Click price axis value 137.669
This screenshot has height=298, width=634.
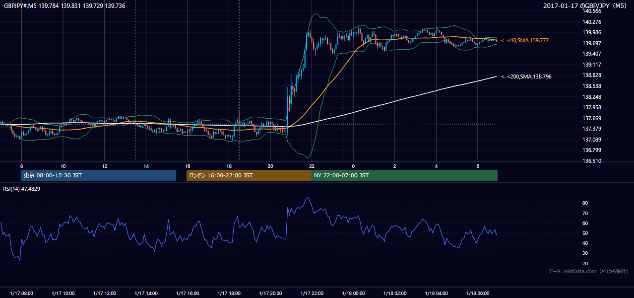[592, 118]
